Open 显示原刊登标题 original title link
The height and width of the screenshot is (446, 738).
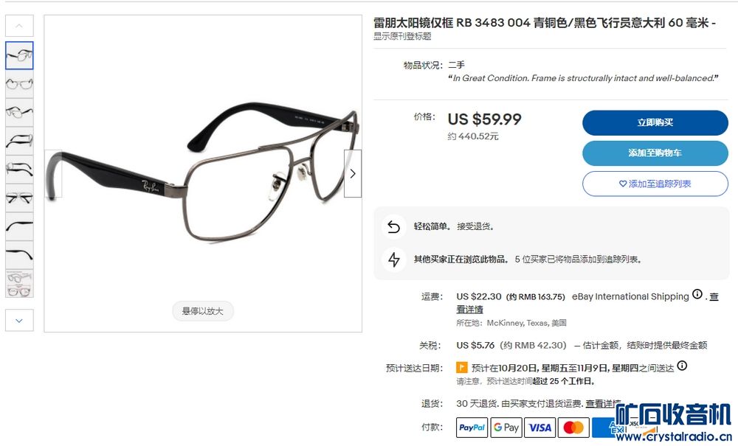tap(402, 36)
